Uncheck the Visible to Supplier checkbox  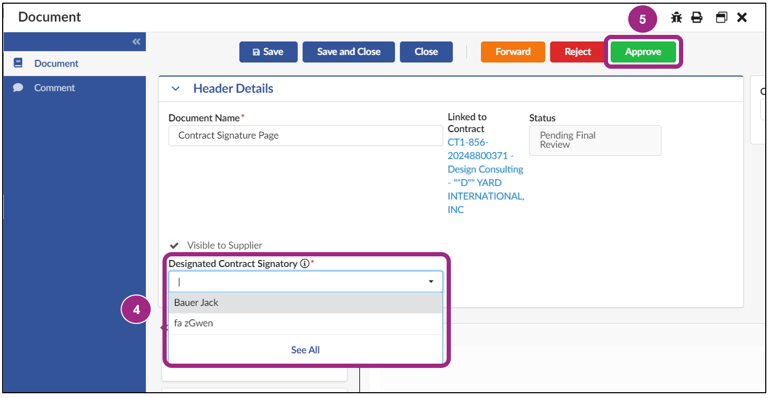click(x=175, y=245)
